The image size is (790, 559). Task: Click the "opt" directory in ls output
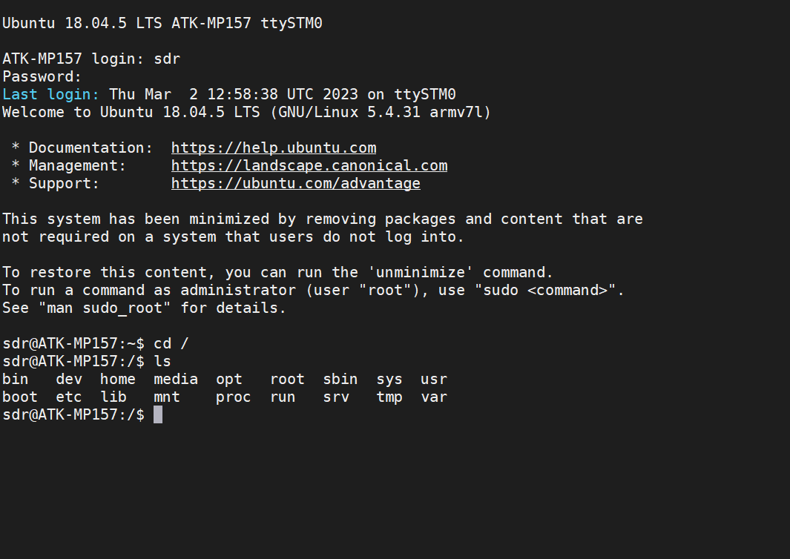(x=229, y=379)
